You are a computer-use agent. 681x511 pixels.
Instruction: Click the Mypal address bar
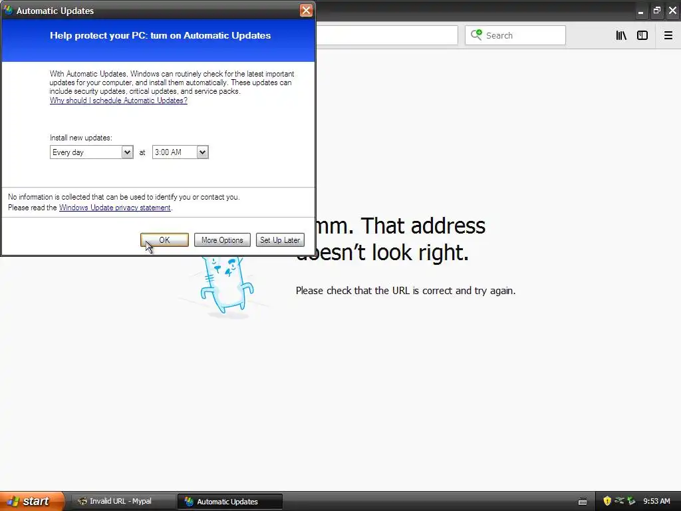point(386,35)
